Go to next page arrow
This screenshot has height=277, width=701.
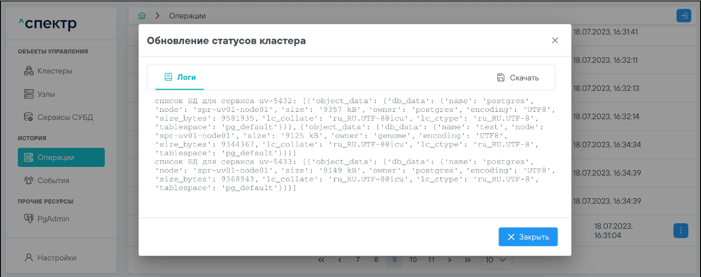click(x=449, y=260)
